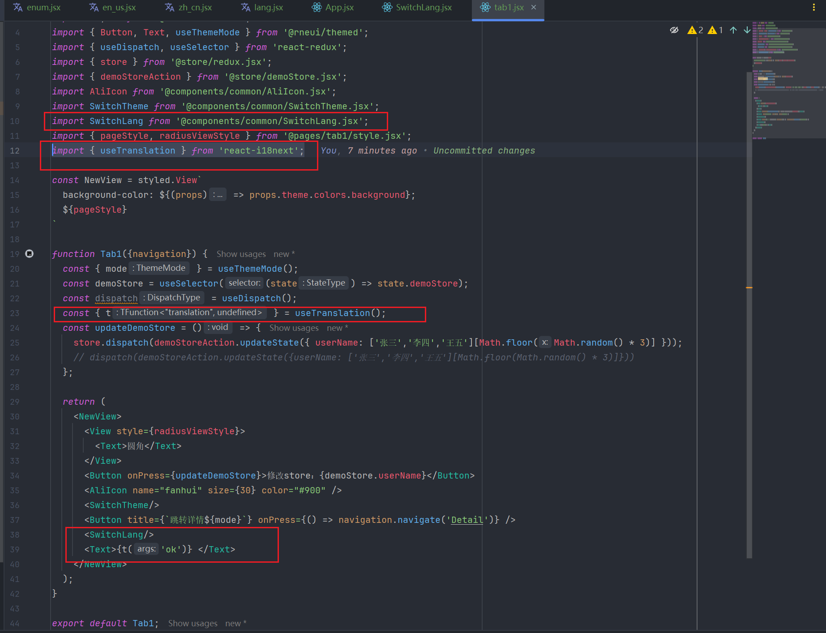This screenshot has height=633, width=826.
Task: Click the 'useTranslation' import on line 12
Action: (137, 151)
